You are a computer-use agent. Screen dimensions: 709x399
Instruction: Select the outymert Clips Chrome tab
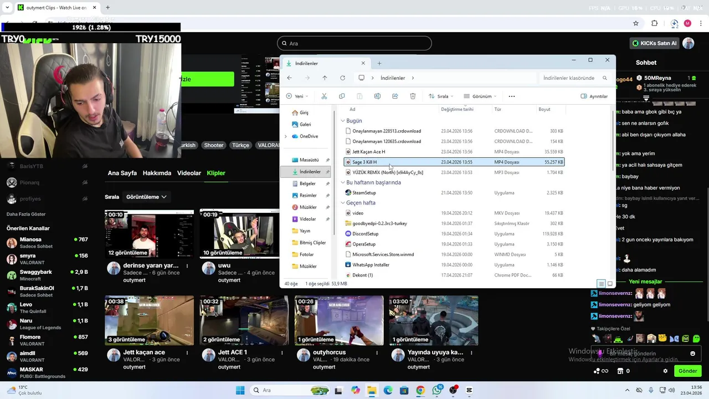point(56,8)
